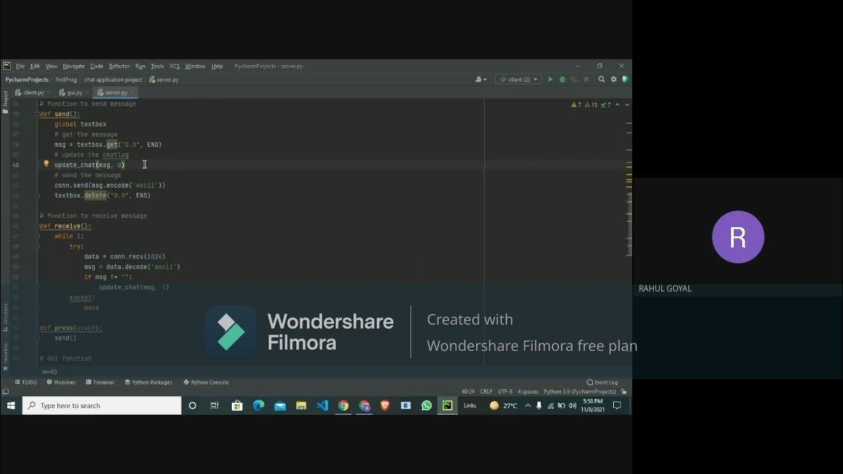This screenshot has width=843, height=474.
Task: Select the server.py editor tab
Action: tap(116, 93)
